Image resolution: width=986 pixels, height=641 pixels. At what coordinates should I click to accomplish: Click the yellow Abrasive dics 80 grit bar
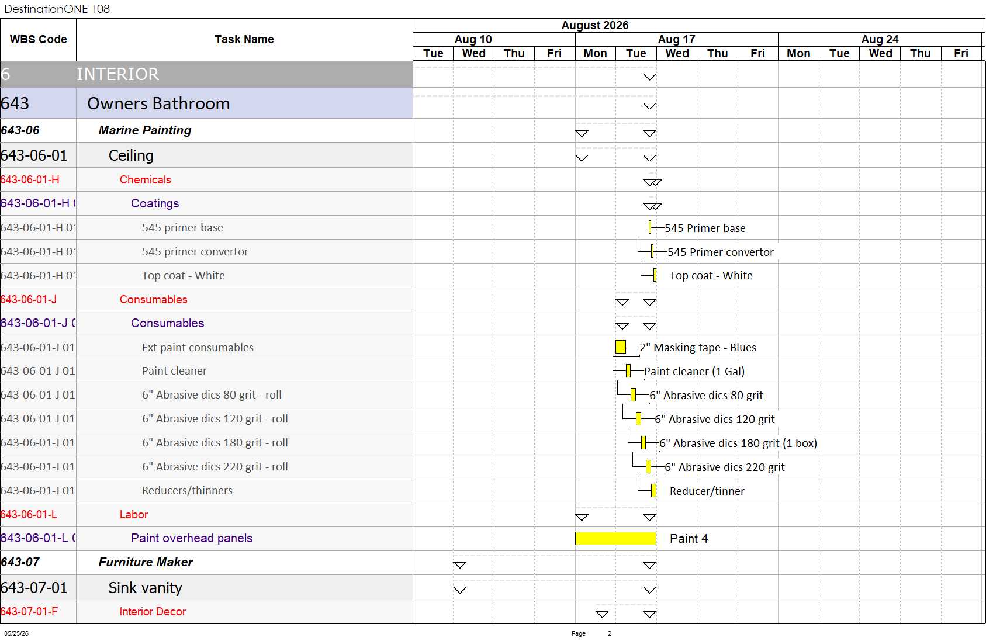pos(633,395)
